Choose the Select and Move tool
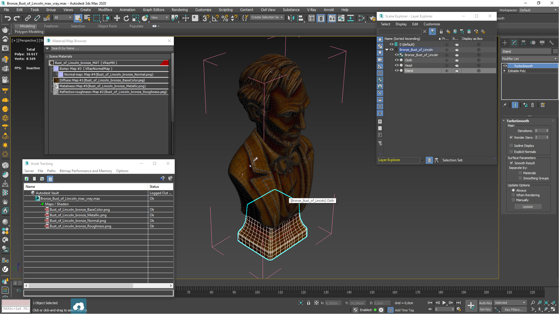 [117, 18]
